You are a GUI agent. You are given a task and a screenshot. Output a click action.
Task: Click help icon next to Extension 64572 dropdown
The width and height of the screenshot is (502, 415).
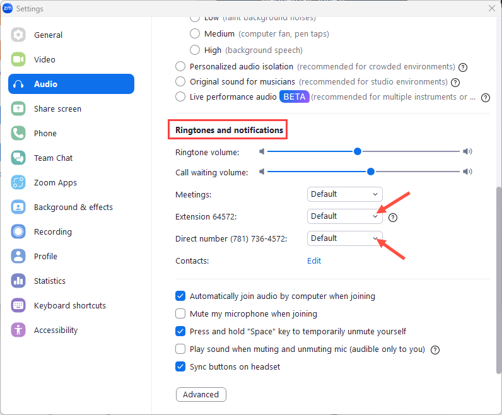click(x=393, y=218)
